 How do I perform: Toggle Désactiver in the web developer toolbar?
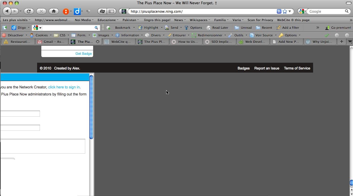click(13, 35)
